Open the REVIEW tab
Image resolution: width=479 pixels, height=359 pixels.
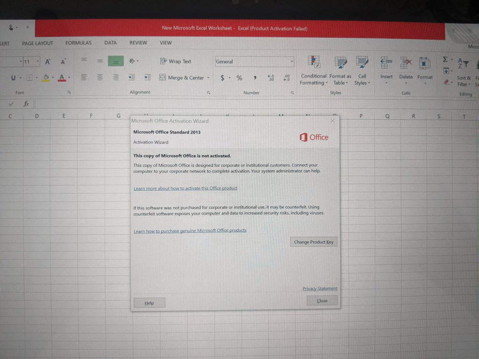138,43
